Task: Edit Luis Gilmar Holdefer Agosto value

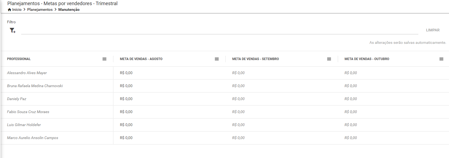Action: point(126,125)
